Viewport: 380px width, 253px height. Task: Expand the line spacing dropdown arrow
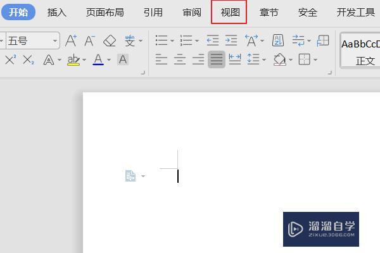click(264, 59)
